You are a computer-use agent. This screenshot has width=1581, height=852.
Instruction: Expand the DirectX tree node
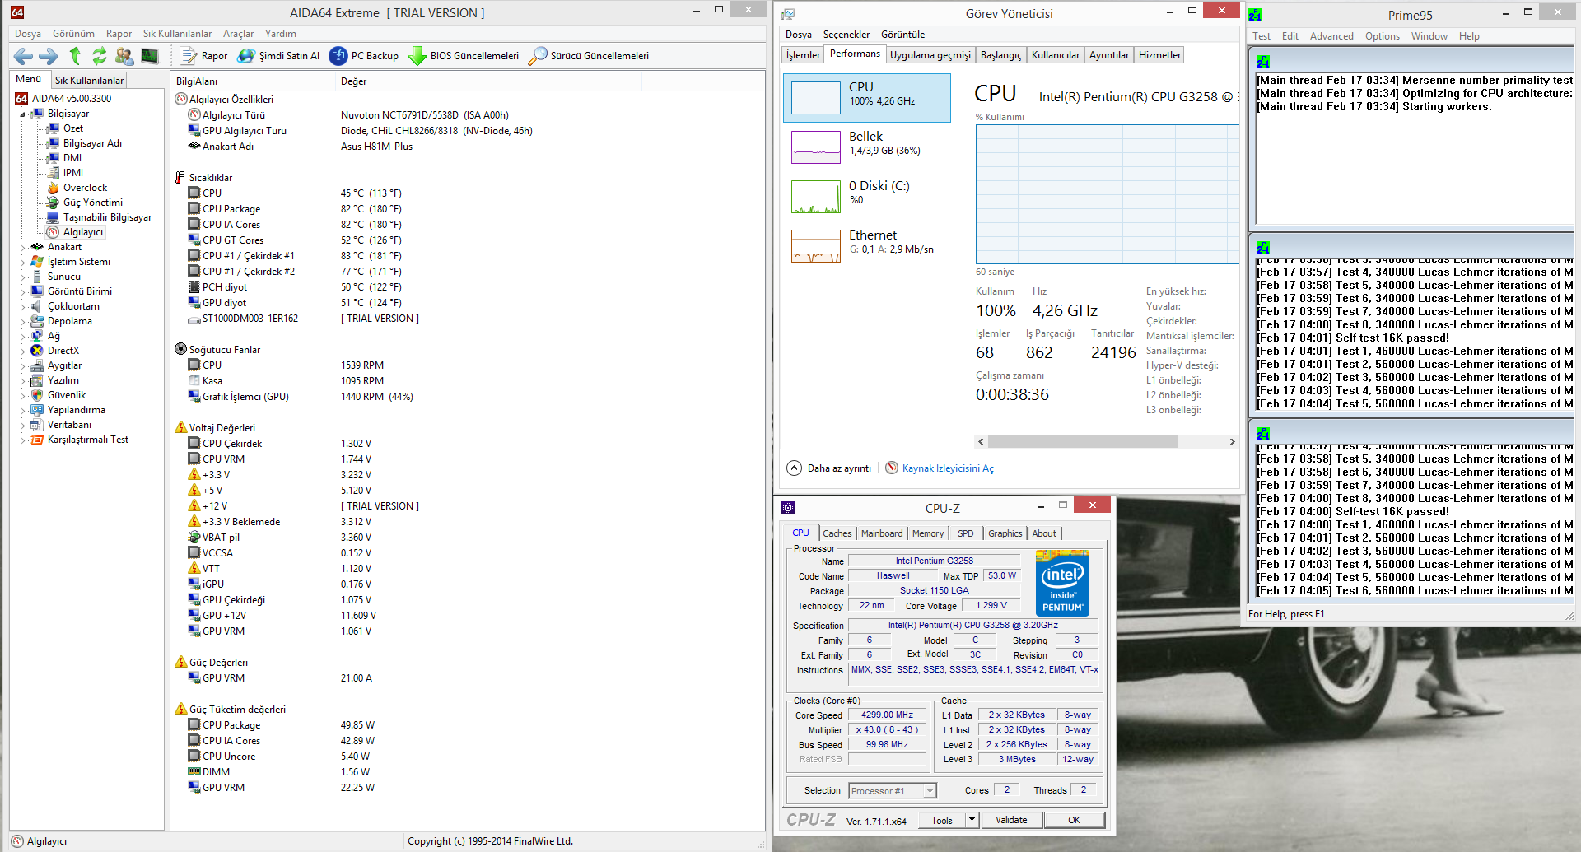22,351
